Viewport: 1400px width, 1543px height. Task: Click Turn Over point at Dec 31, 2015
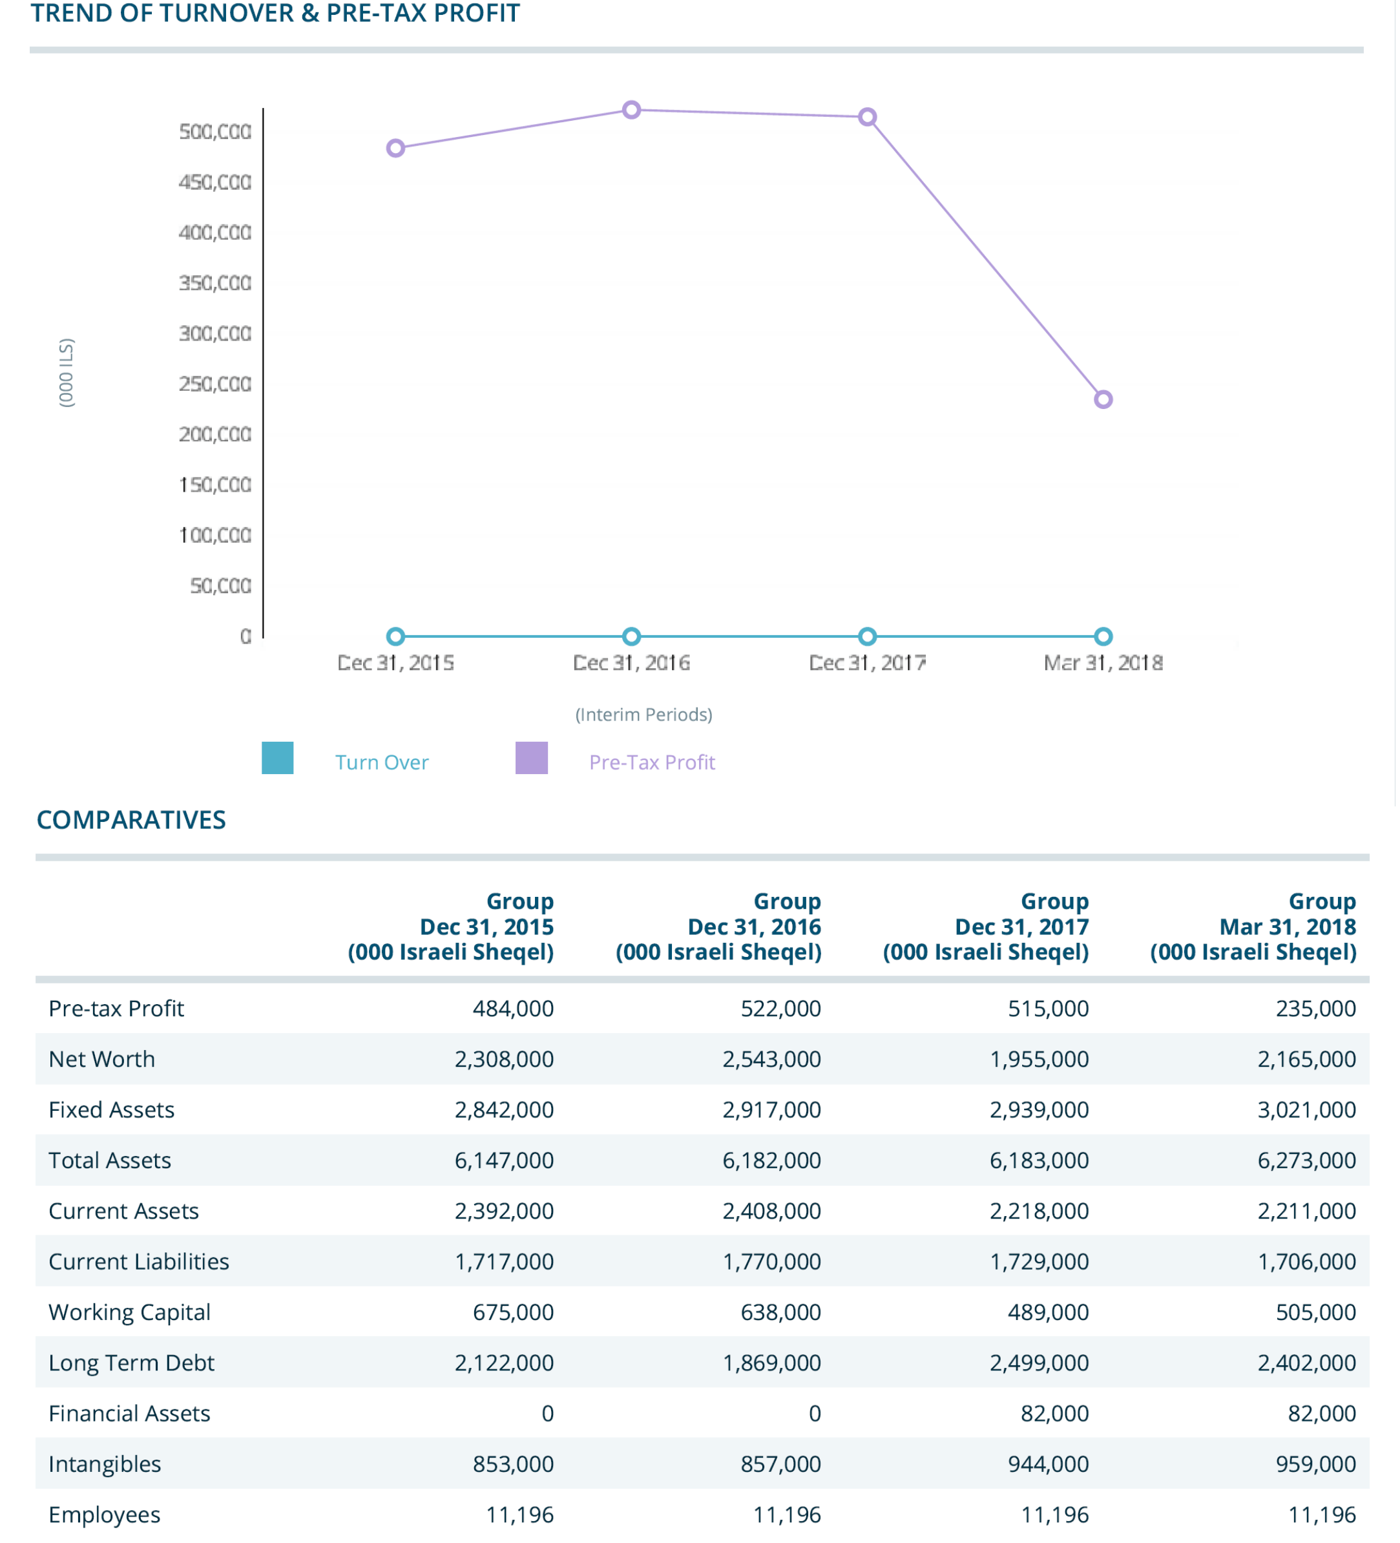coord(396,637)
